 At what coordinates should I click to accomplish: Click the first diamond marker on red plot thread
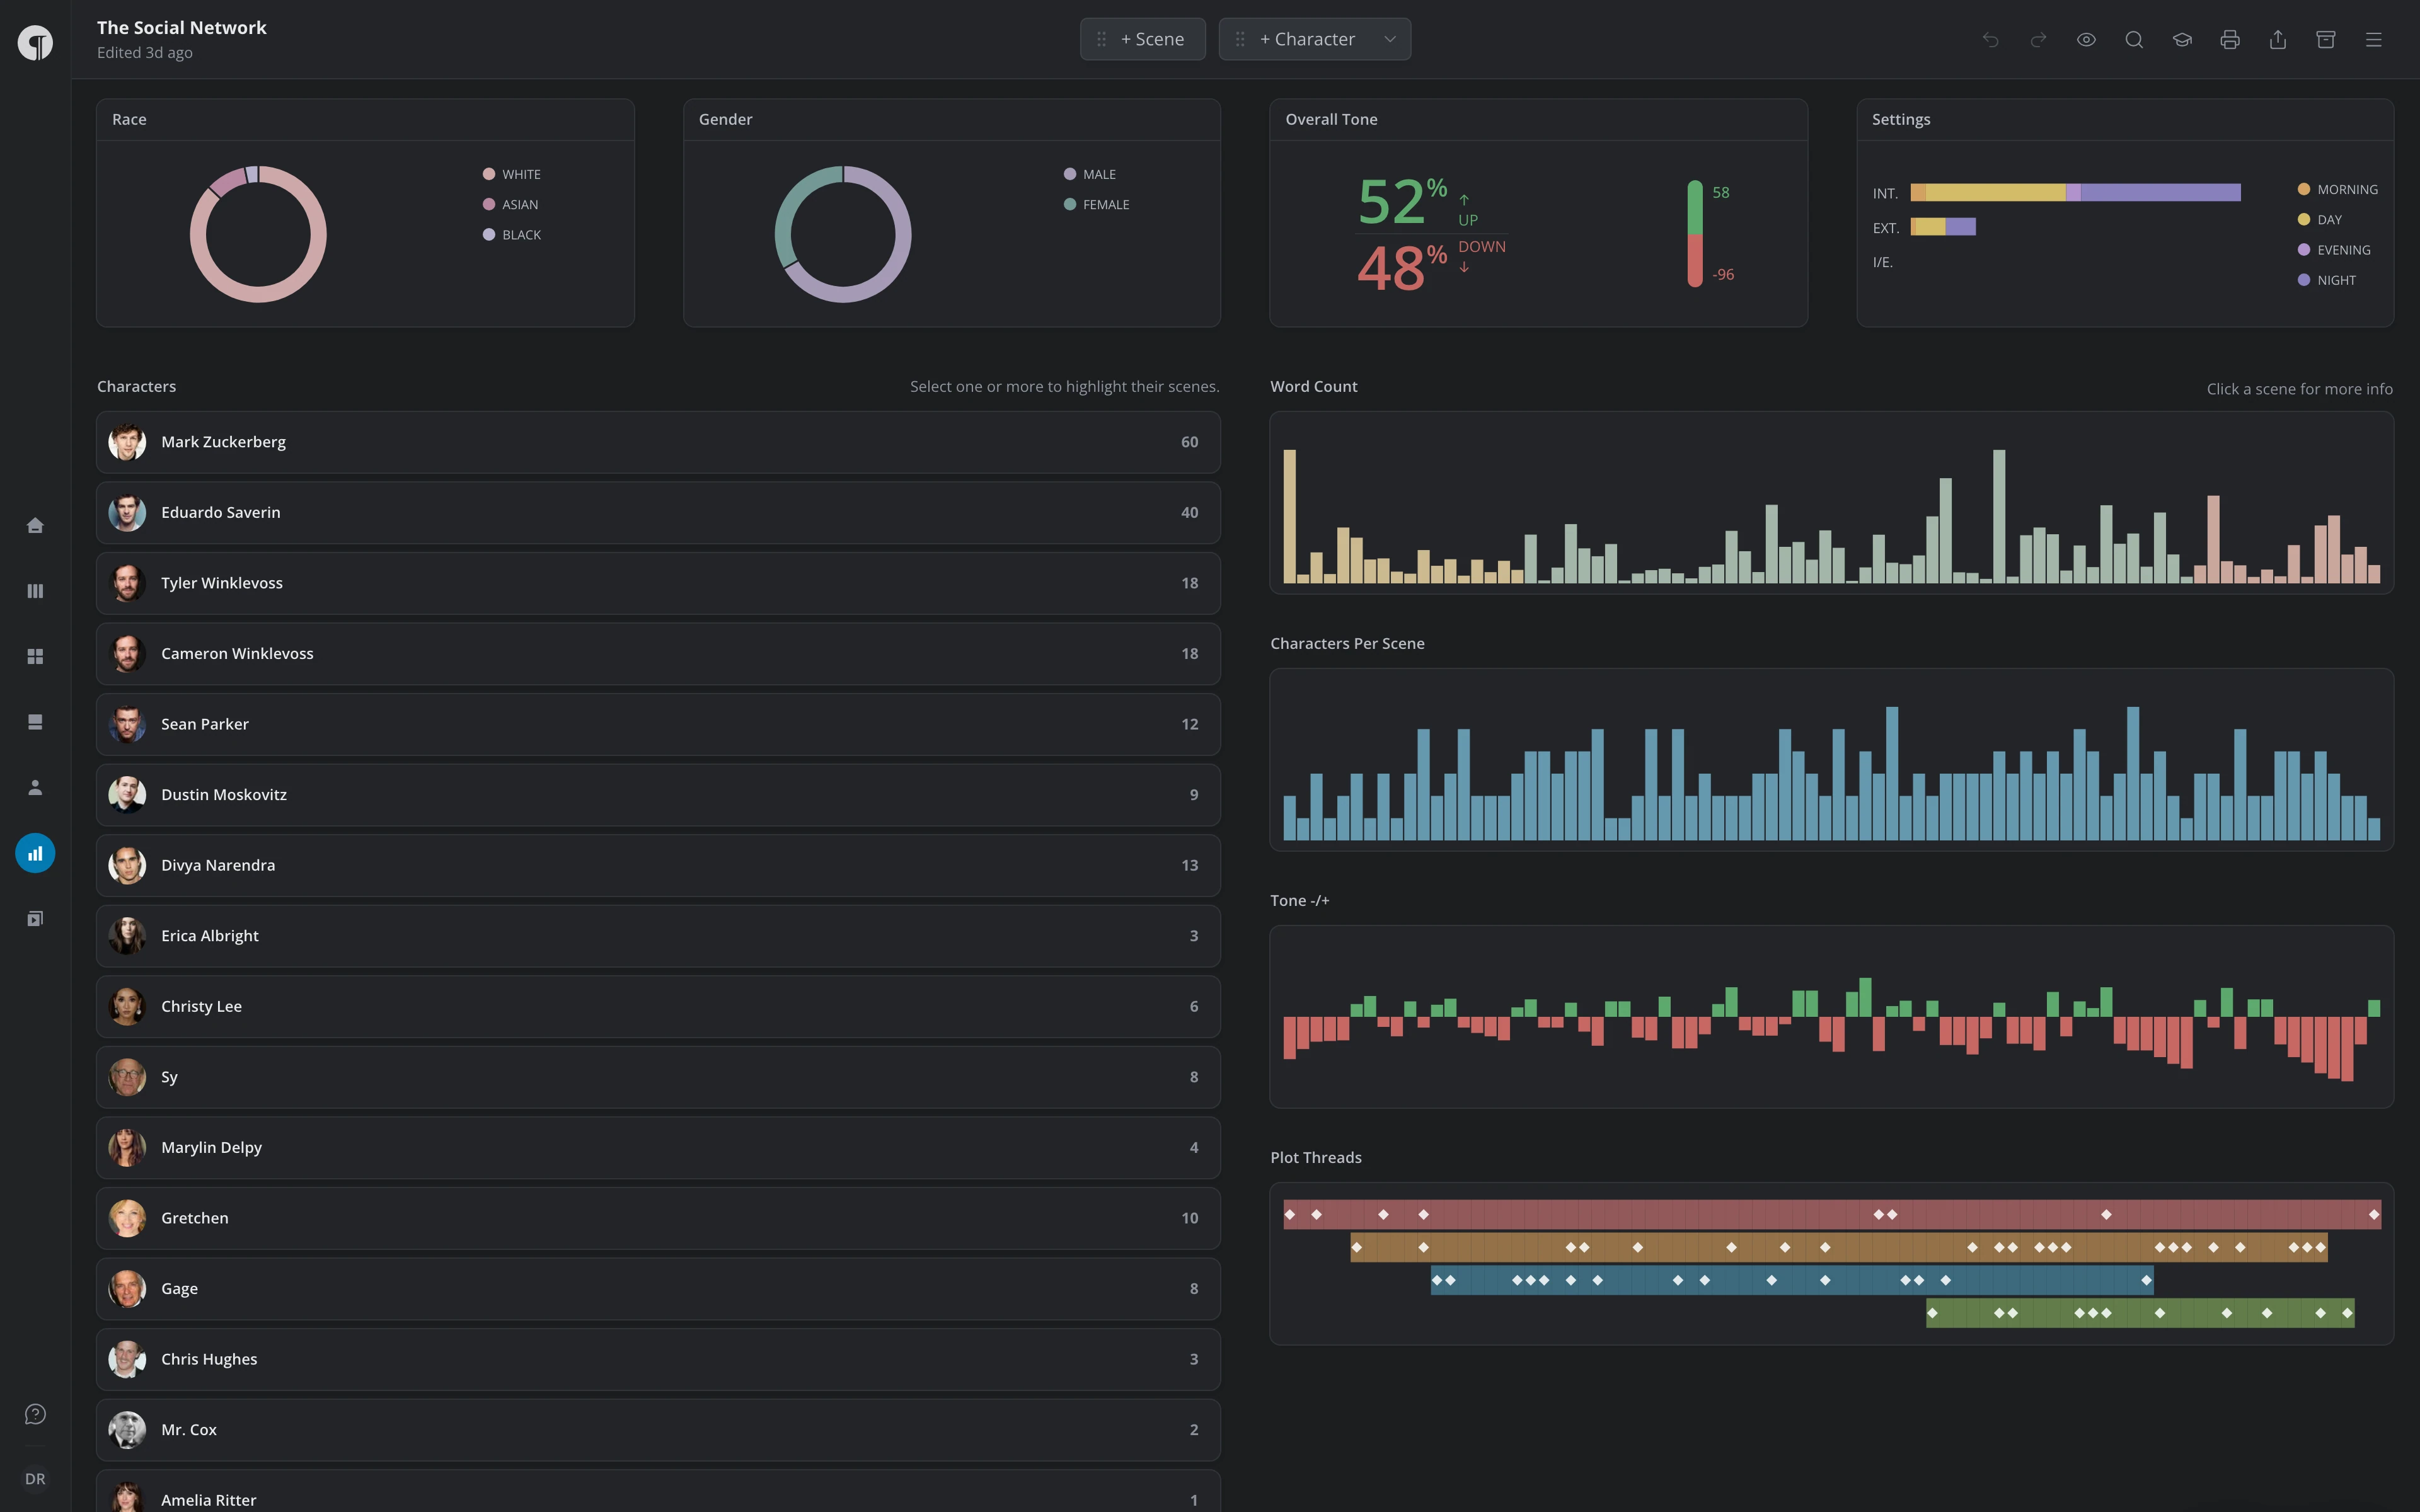1290,1214
